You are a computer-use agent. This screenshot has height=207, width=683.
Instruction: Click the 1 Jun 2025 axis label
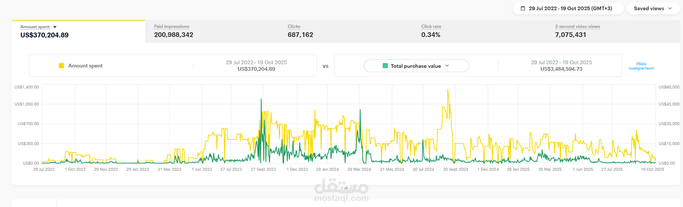(583, 169)
